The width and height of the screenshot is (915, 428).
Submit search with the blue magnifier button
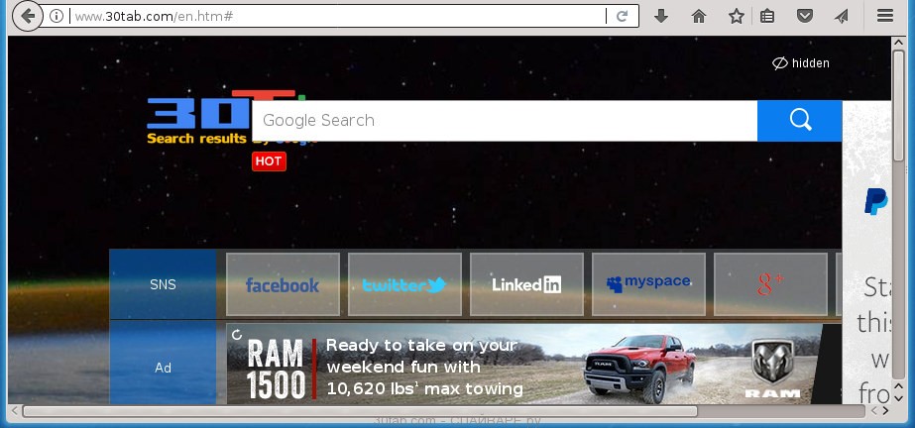pyautogui.click(x=800, y=121)
